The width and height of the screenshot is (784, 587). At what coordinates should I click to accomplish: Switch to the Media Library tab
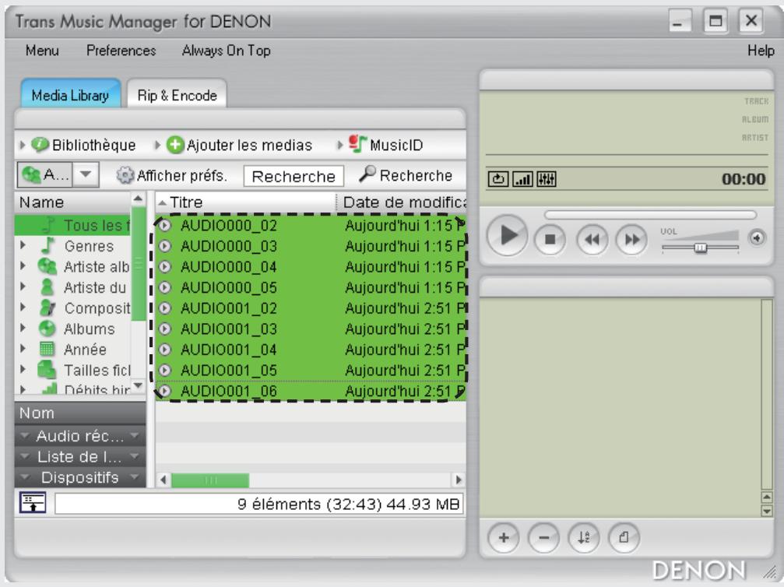[70, 94]
